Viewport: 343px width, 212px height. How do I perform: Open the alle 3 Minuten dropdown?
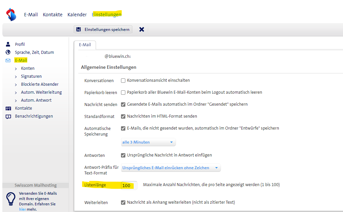pos(148,142)
